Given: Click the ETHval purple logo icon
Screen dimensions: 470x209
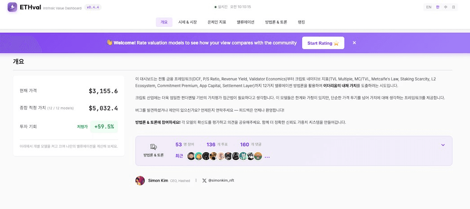Looking at the screenshot, I should click(x=12, y=7).
